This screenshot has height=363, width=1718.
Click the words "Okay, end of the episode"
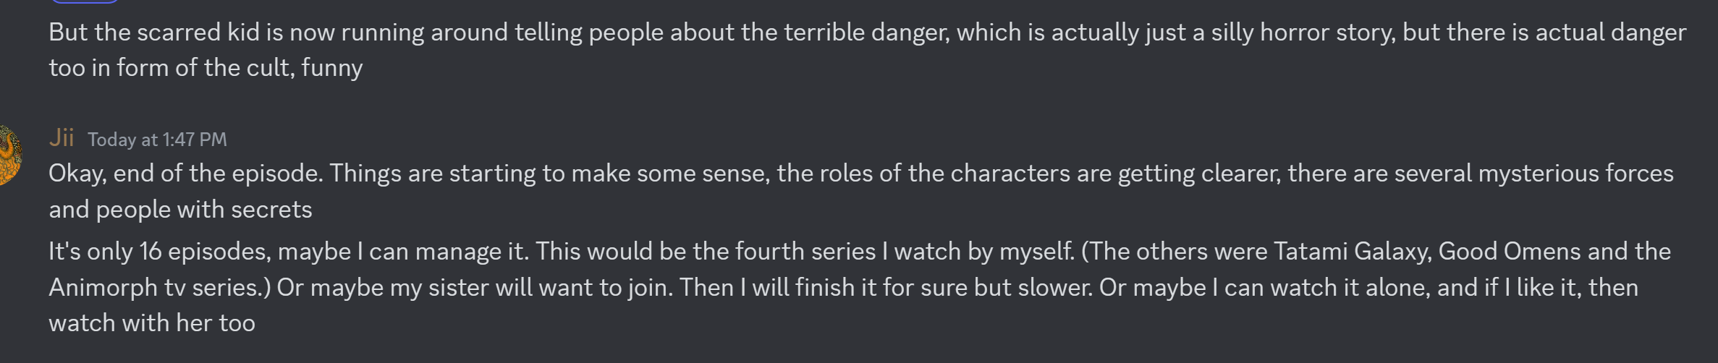tap(185, 174)
